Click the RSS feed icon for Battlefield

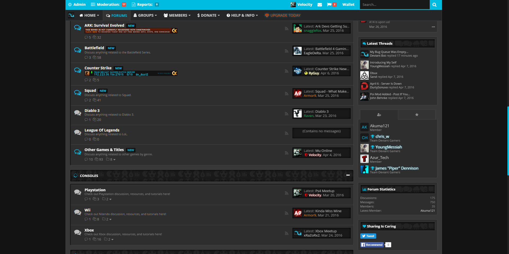286,51
